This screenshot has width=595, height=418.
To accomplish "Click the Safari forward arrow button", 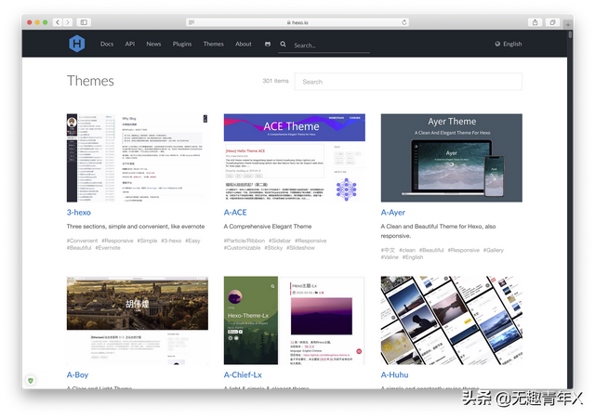I will coord(68,22).
